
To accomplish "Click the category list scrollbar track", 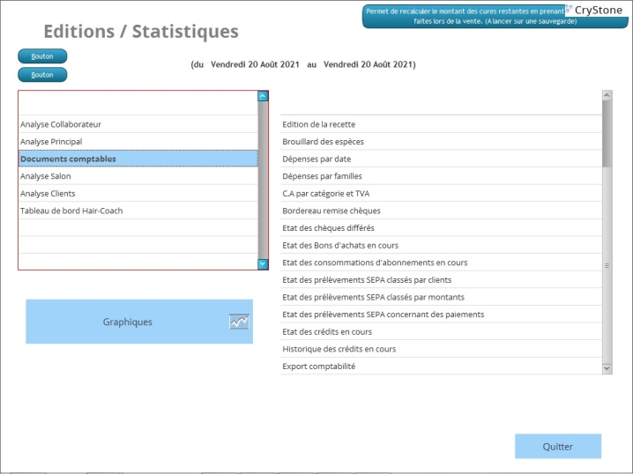I will pyautogui.click(x=263, y=180).
